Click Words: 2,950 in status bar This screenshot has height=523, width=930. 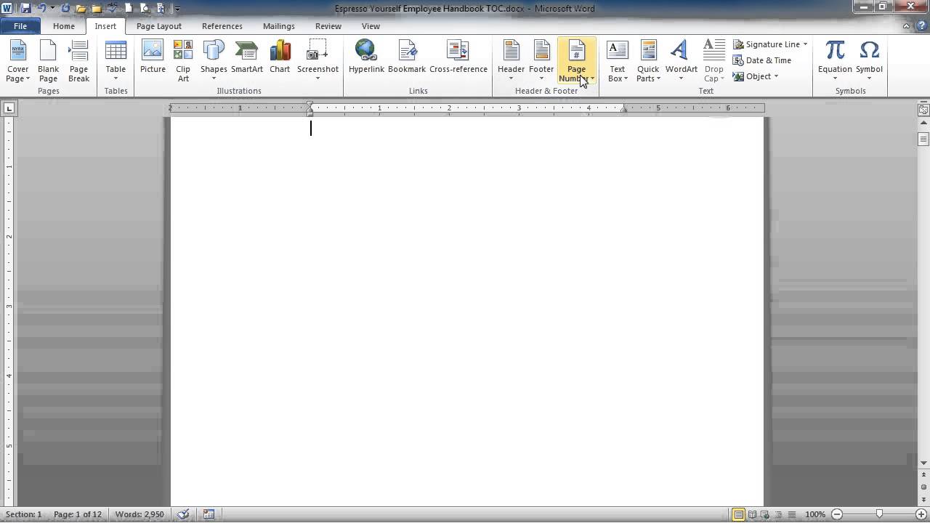coord(139,514)
